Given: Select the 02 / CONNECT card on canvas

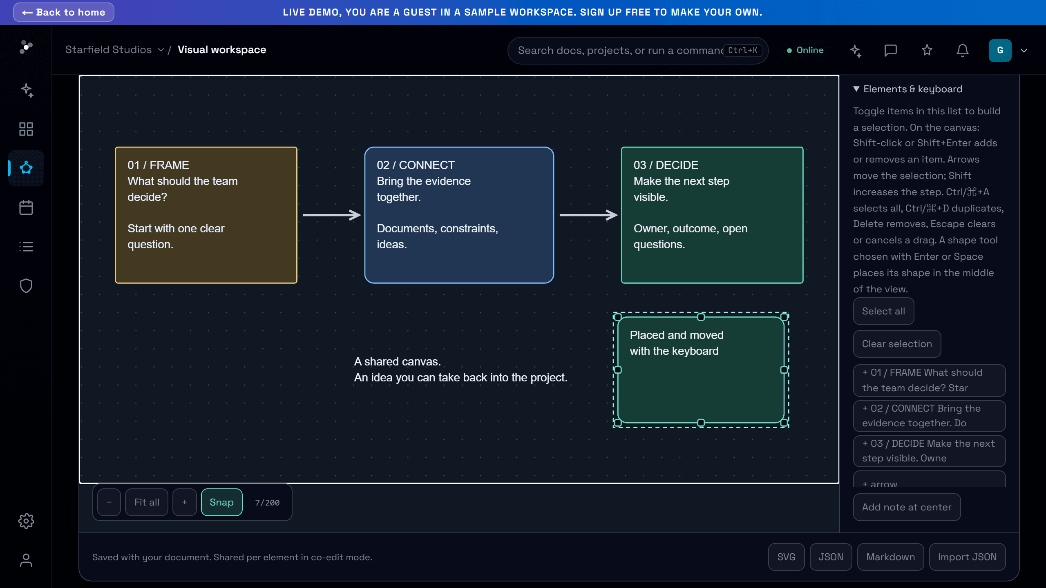Looking at the screenshot, I should [x=459, y=215].
